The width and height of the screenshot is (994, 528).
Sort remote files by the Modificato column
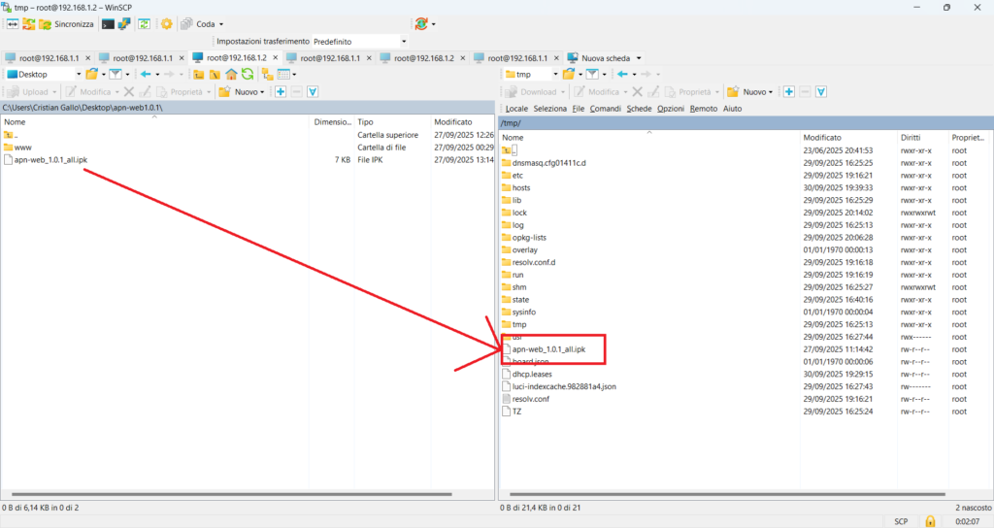[822, 138]
